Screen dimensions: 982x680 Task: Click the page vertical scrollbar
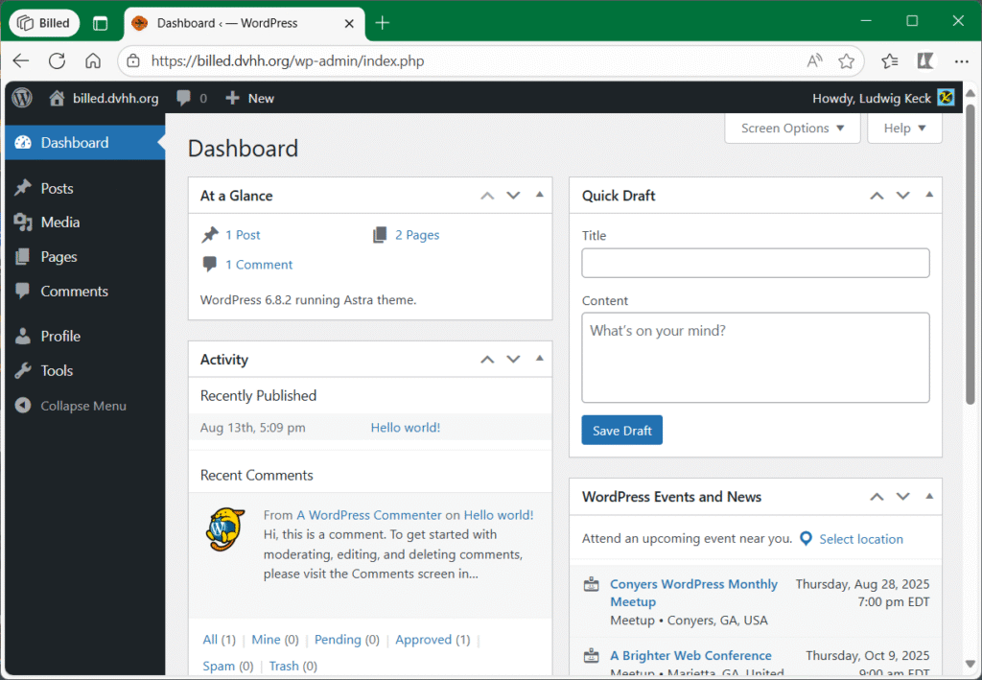pos(970,259)
